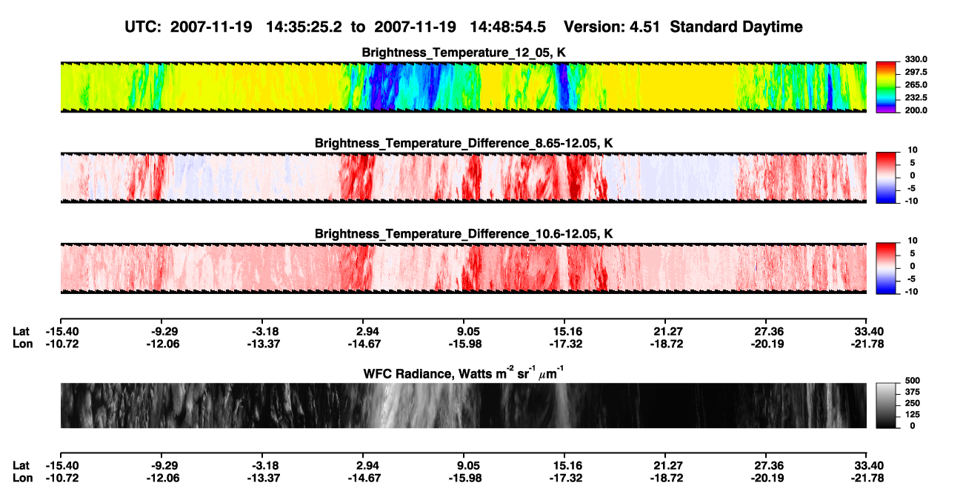The height and width of the screenshot is (494, 963).
Task: Click the Brightness_Temperature_12_05 panel title
Action: coord(464,53)
